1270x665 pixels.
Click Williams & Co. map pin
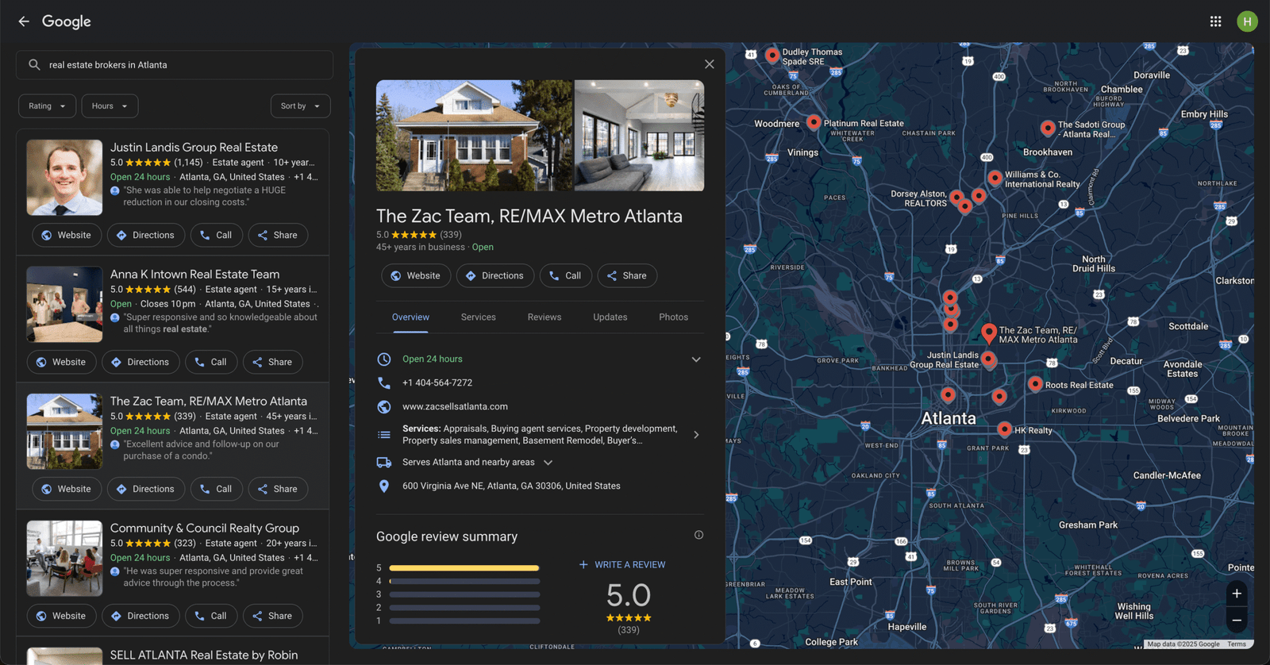tap(995, 178)
